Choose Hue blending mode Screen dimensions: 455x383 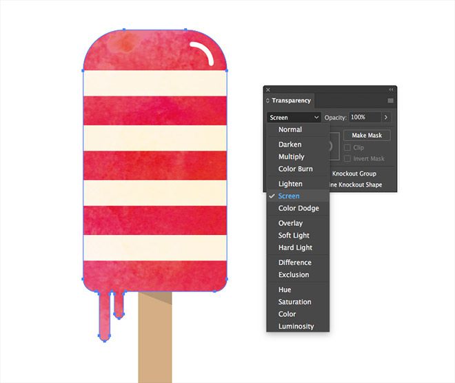298,289
